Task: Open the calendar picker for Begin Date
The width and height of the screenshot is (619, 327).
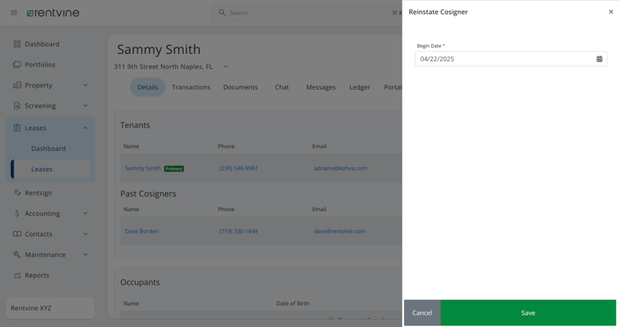Action: coord(599,59)
